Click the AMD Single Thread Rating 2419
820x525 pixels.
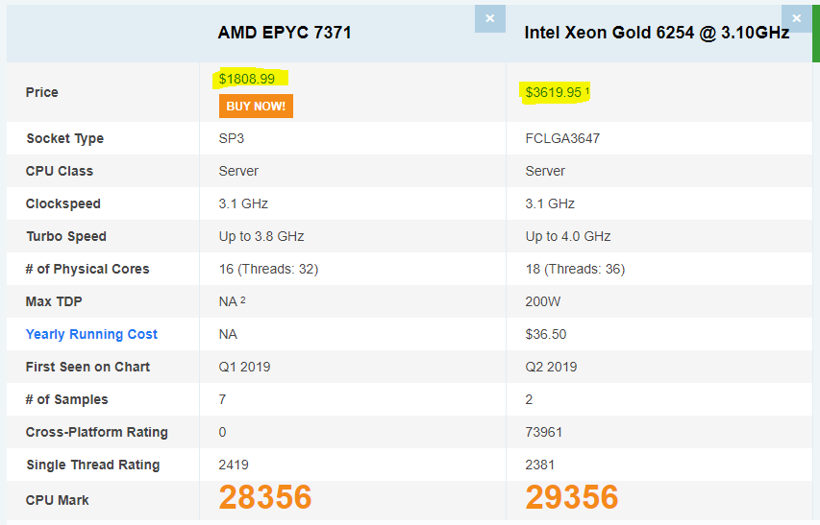click(234, 465)
